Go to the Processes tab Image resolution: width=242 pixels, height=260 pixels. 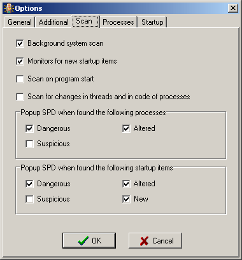tap(118, 22)
